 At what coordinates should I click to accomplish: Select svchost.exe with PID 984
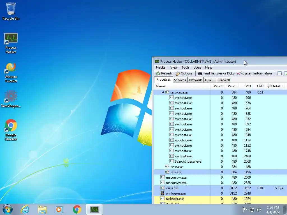(221, 129)
